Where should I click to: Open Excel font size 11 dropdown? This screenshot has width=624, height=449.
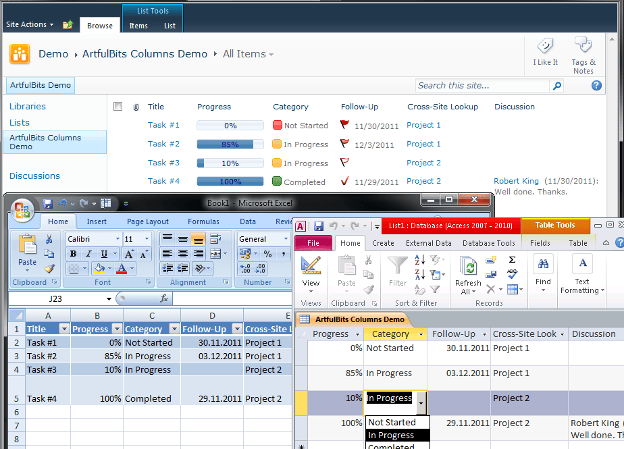pyautogui.click(x=147, y=239)
